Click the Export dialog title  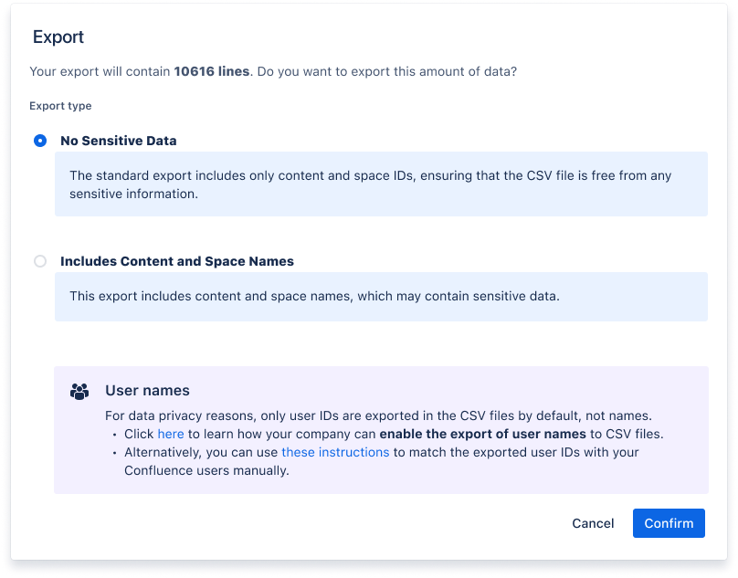point(58,37)
